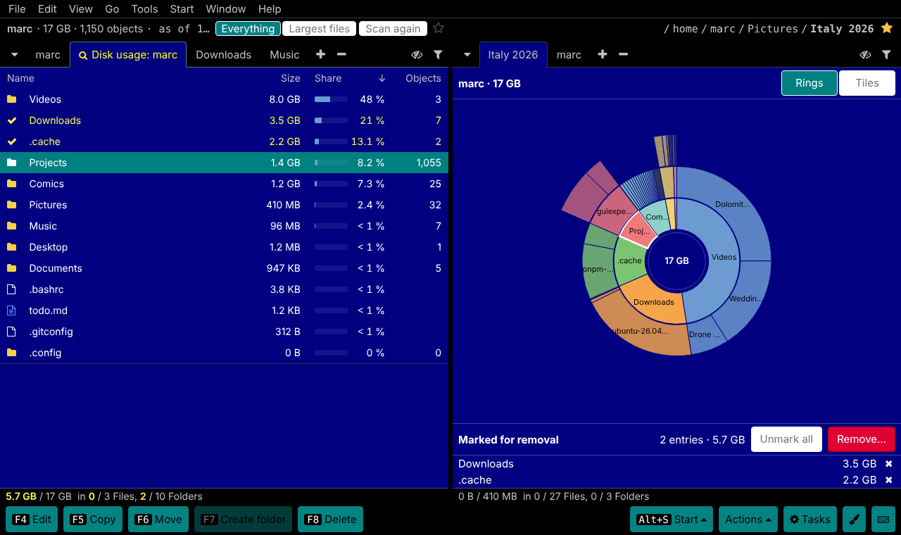This screenshot has width=901, height=535.
Task: Open the Window menu
Action: [x=226, y=9]
